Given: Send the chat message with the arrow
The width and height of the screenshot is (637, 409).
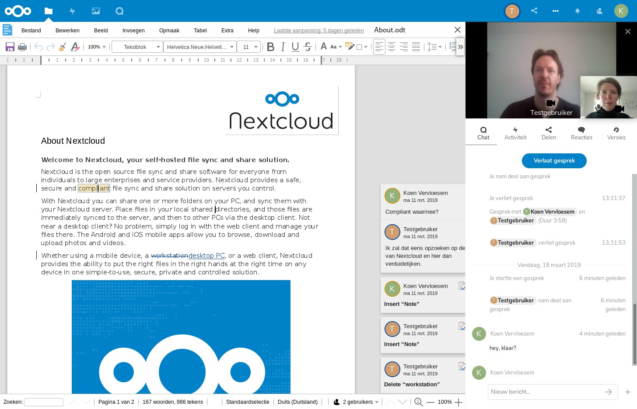Looking at the screenshot, I should click(609, 392).
